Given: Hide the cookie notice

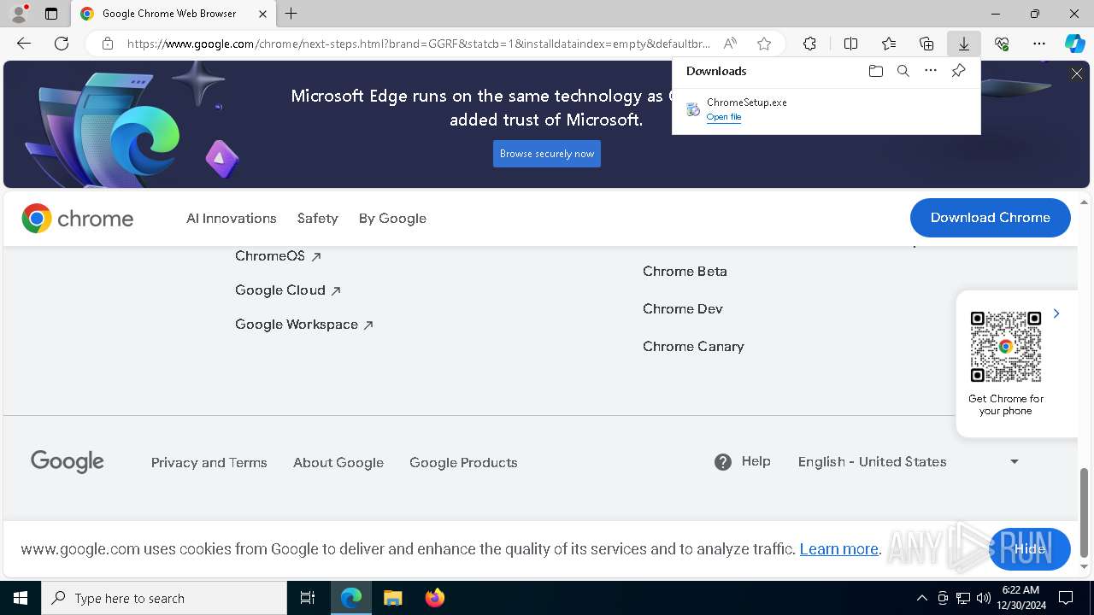Looking at the screenshot, I should (1030, 548).
